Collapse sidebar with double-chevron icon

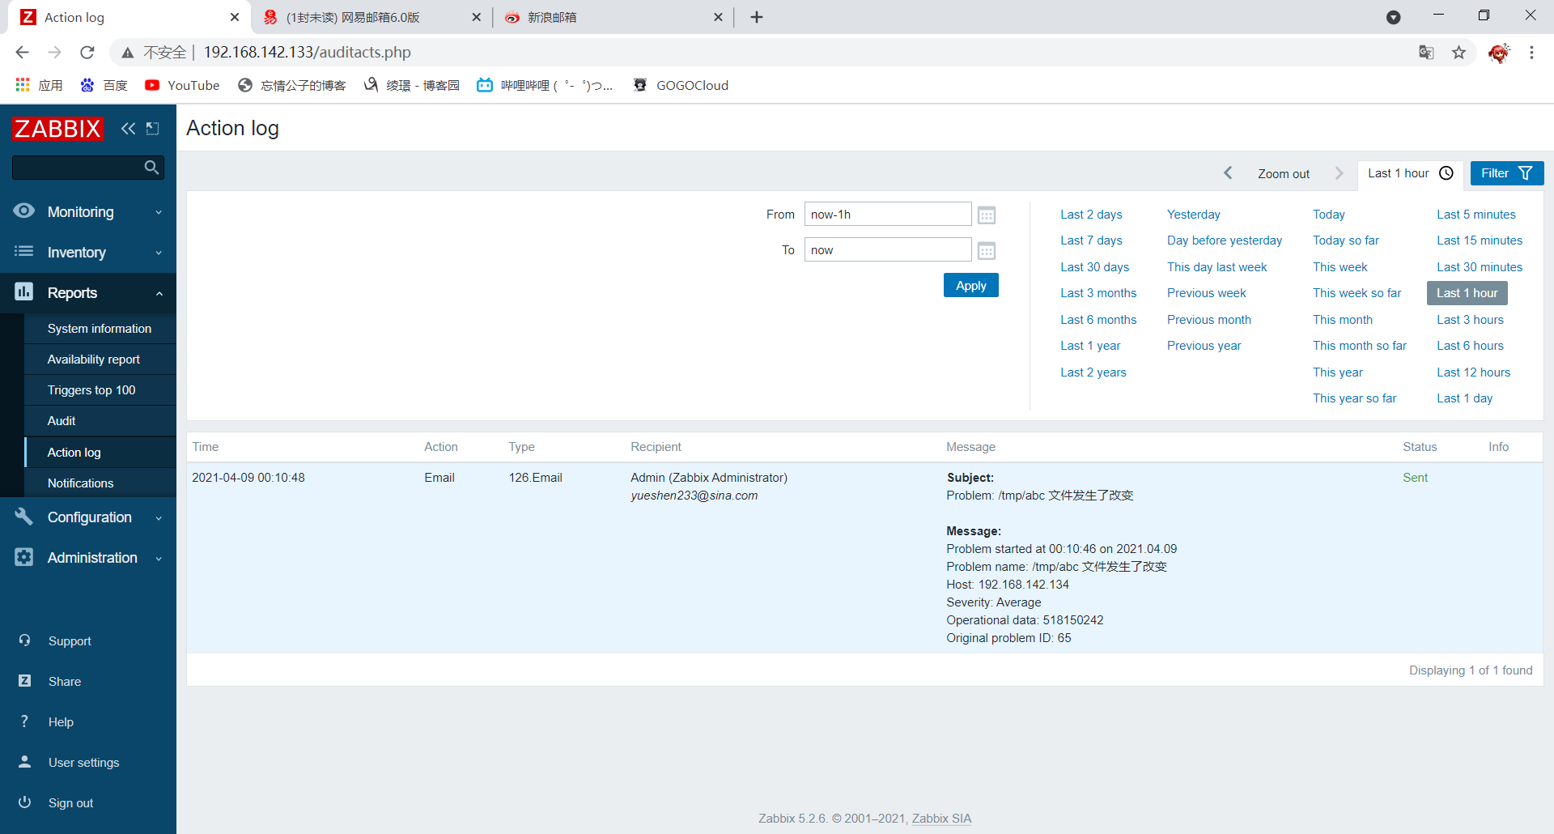[x=128, y=129]
